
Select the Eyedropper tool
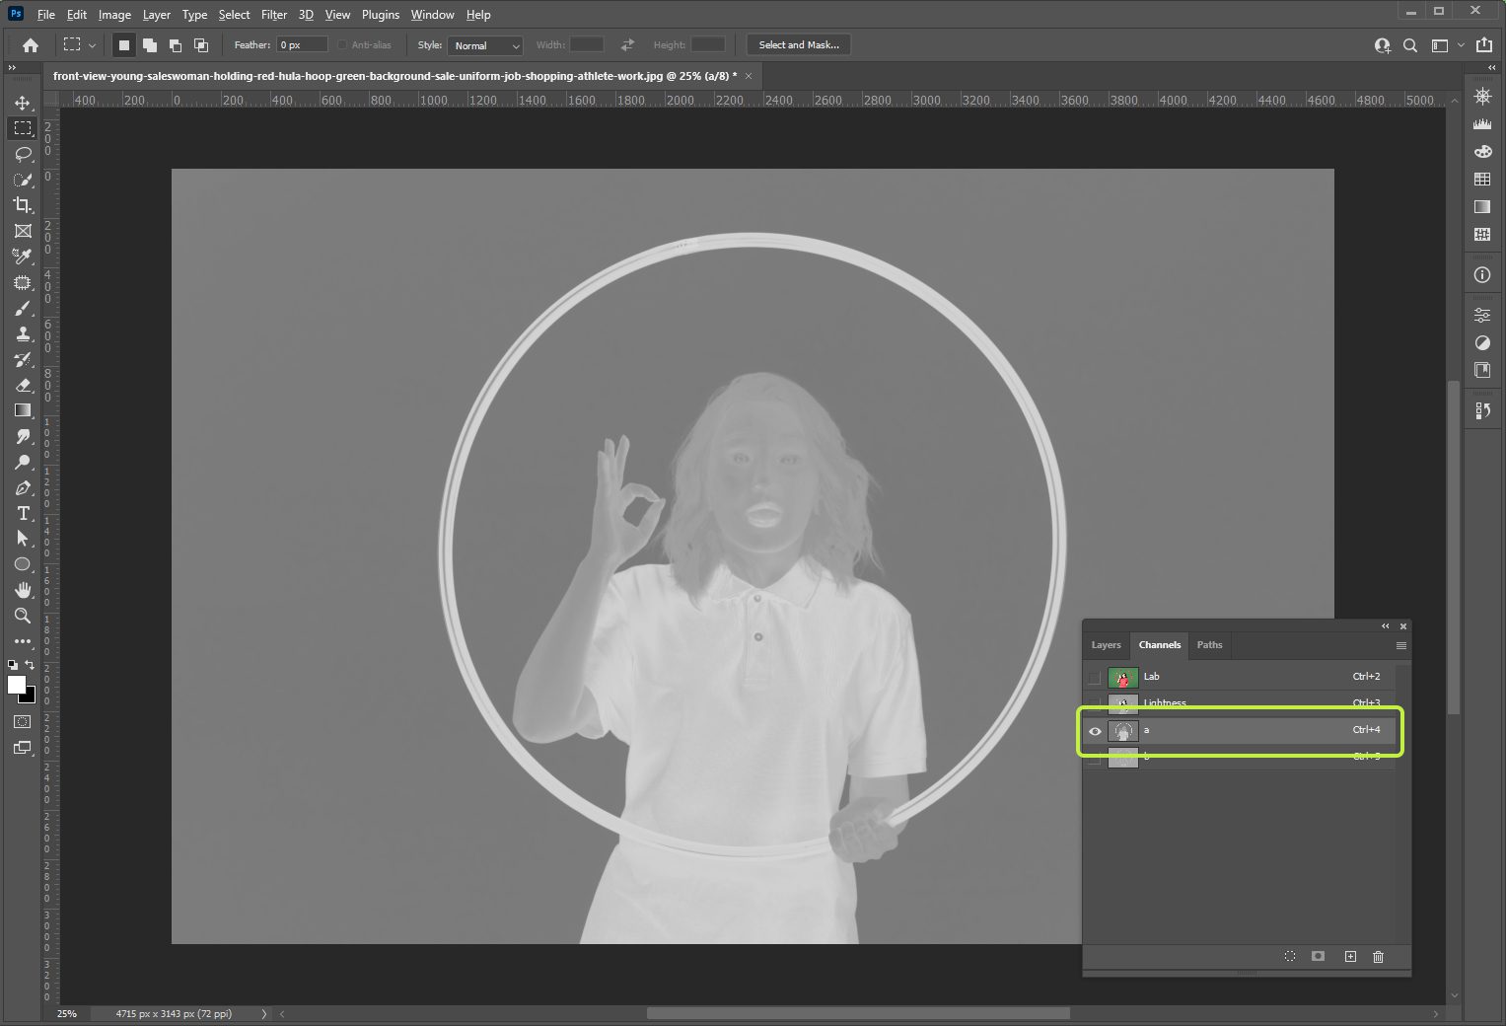coord(23,256)
